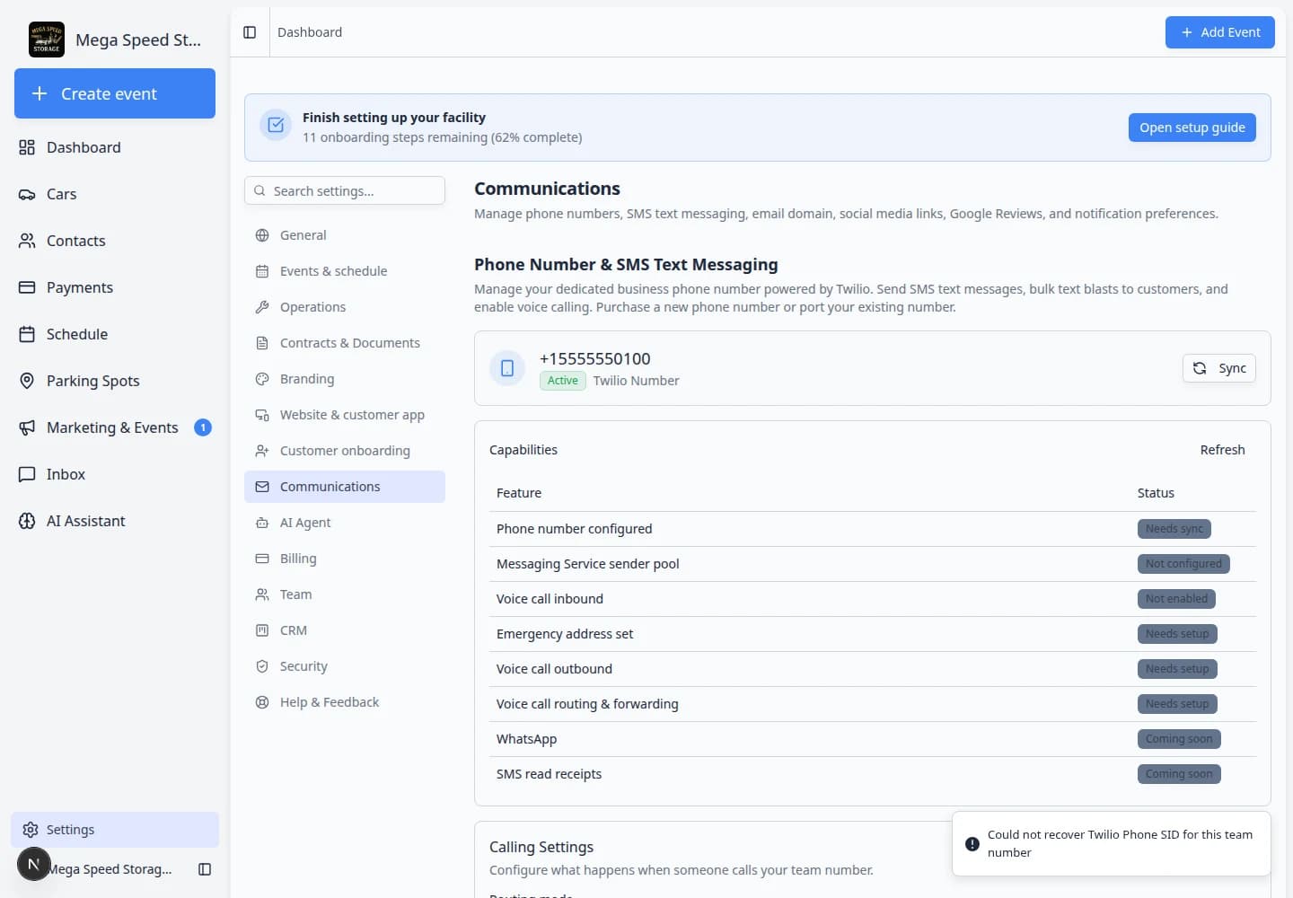Click the Dashboard grid icon in sidebar

point(27,147)
